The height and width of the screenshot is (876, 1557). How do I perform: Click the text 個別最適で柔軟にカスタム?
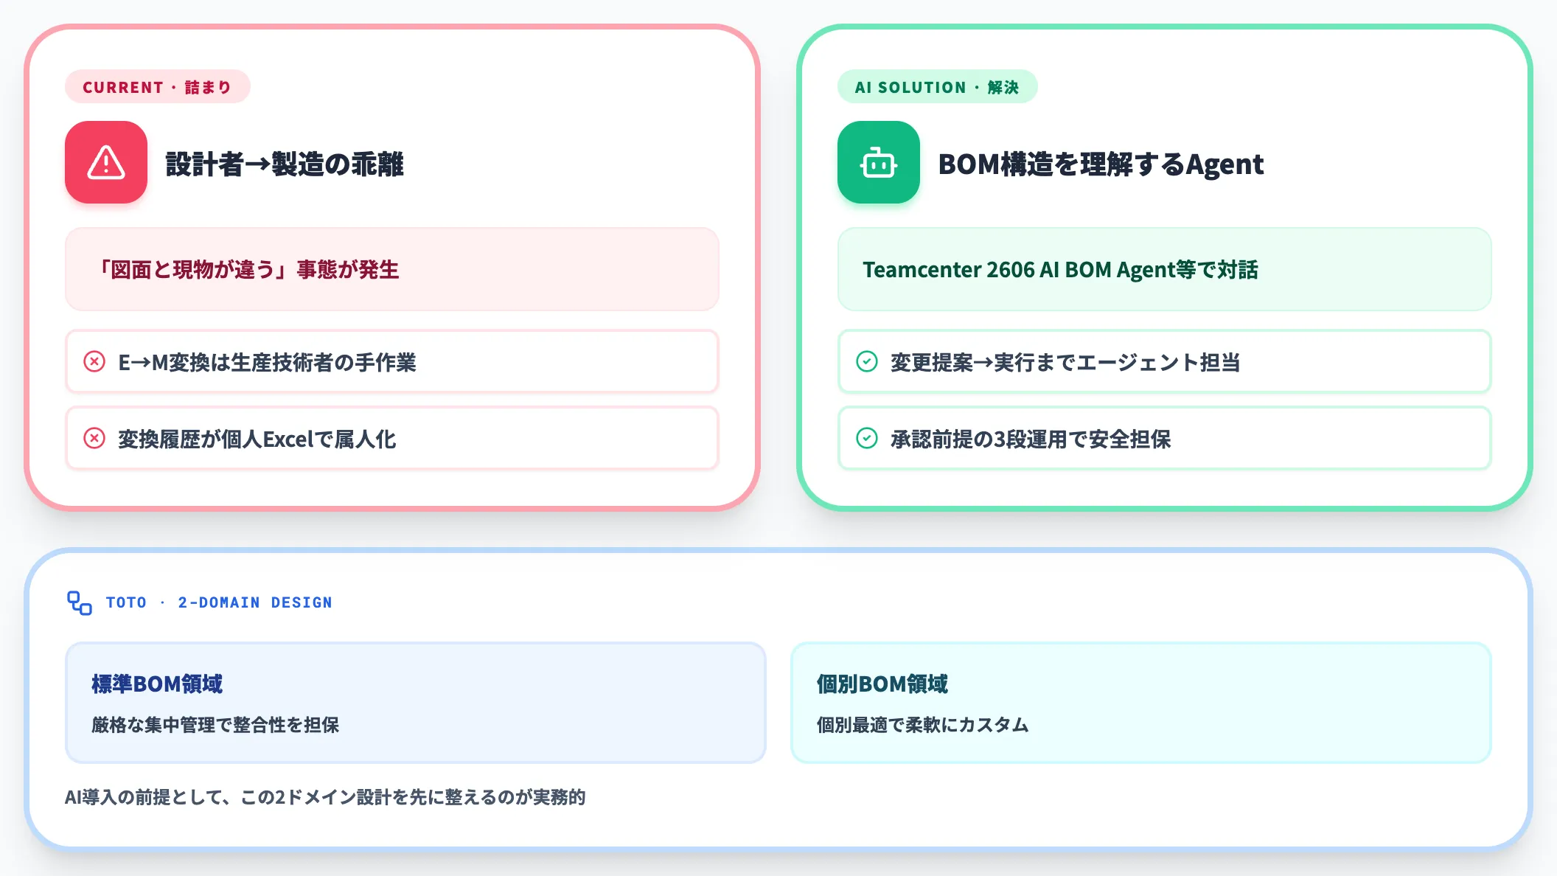click(x=923, y=725)
